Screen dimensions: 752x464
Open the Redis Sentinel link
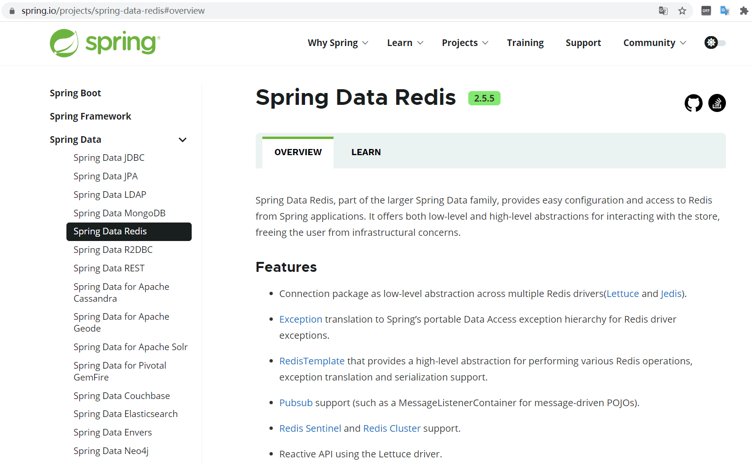click(x=310, y=428)
